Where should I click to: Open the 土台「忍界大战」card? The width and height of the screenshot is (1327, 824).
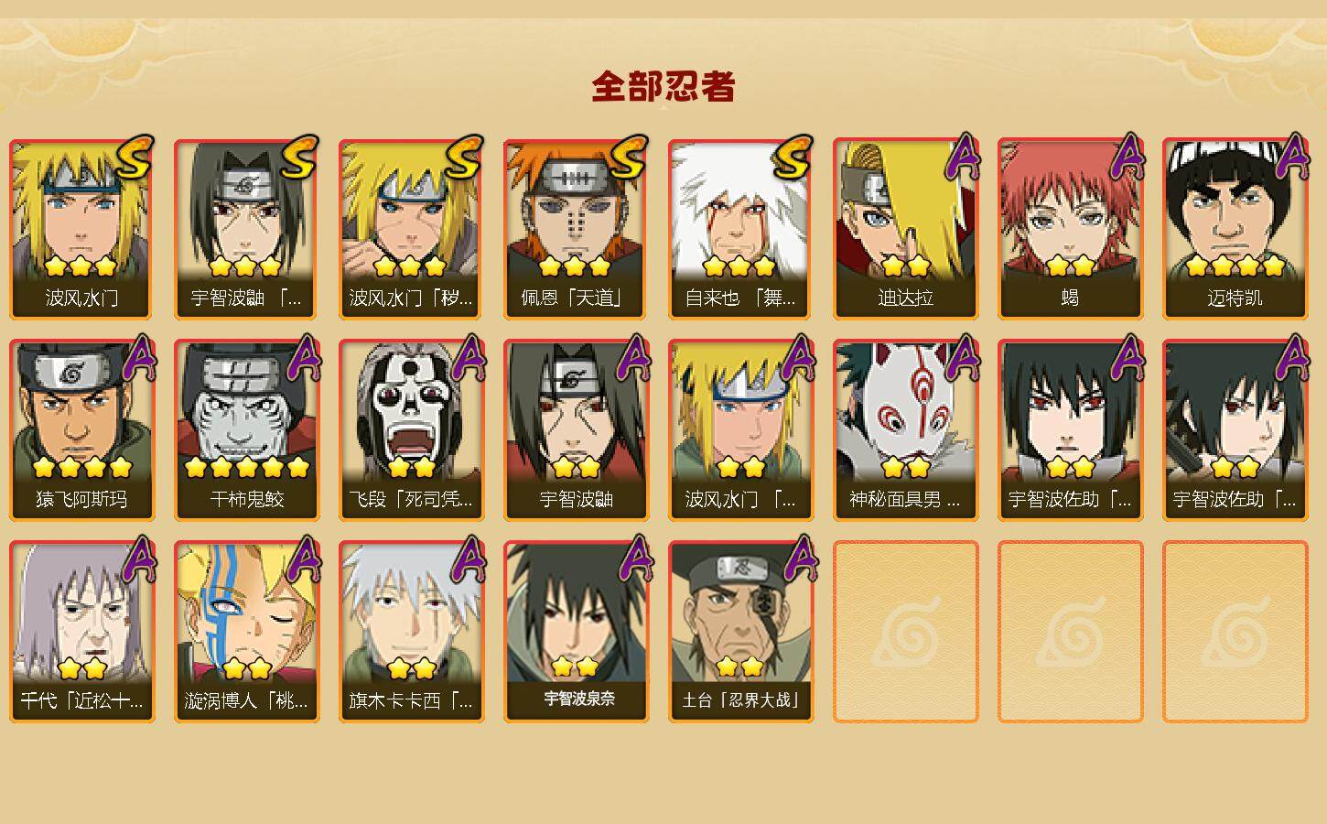pyautogui.click(x=741, y=632)
